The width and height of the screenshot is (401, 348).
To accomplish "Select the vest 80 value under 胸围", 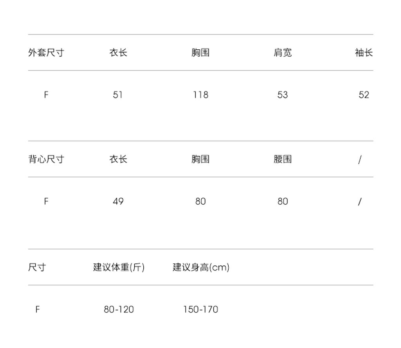I will point(200,201).
